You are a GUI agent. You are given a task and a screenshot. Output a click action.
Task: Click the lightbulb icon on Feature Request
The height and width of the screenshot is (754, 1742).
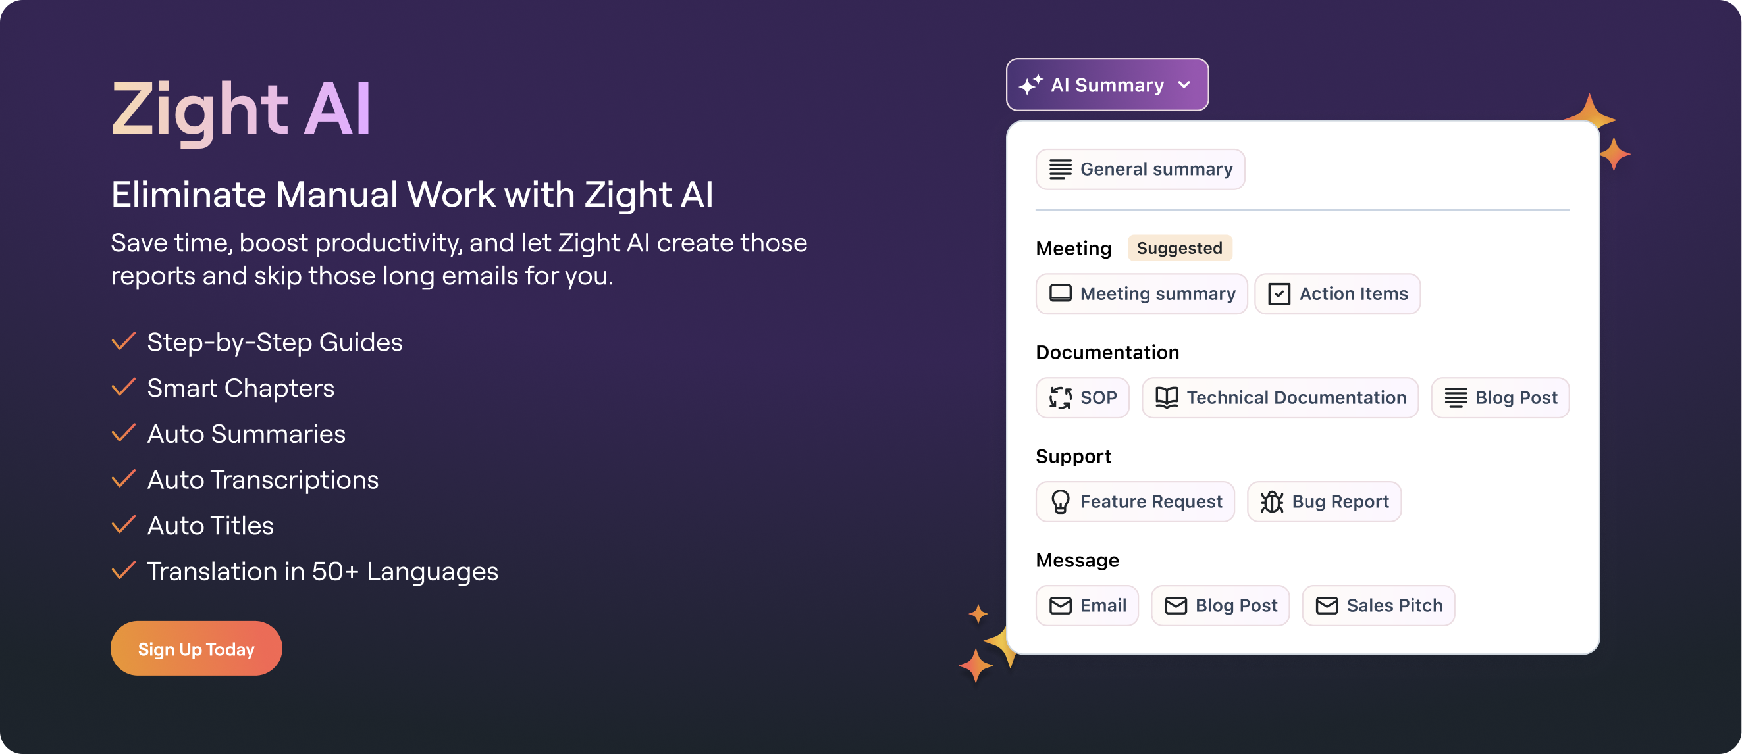click(1061, 501)
